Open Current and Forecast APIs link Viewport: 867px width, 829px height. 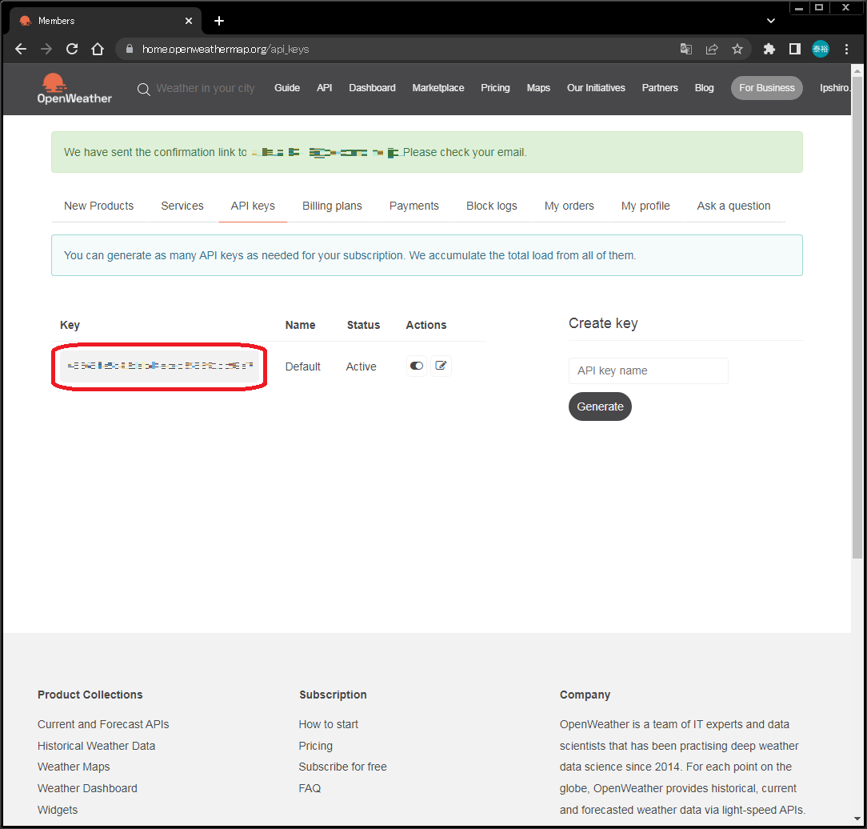point(103,724)
